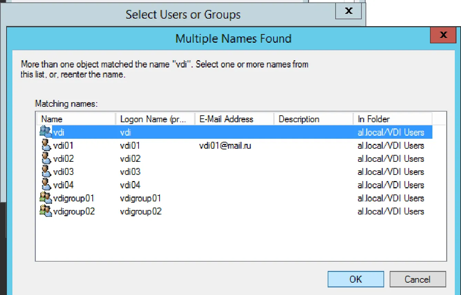
Task: Cancel the Multiple Names Found dialog
Action: coord(418,279)
